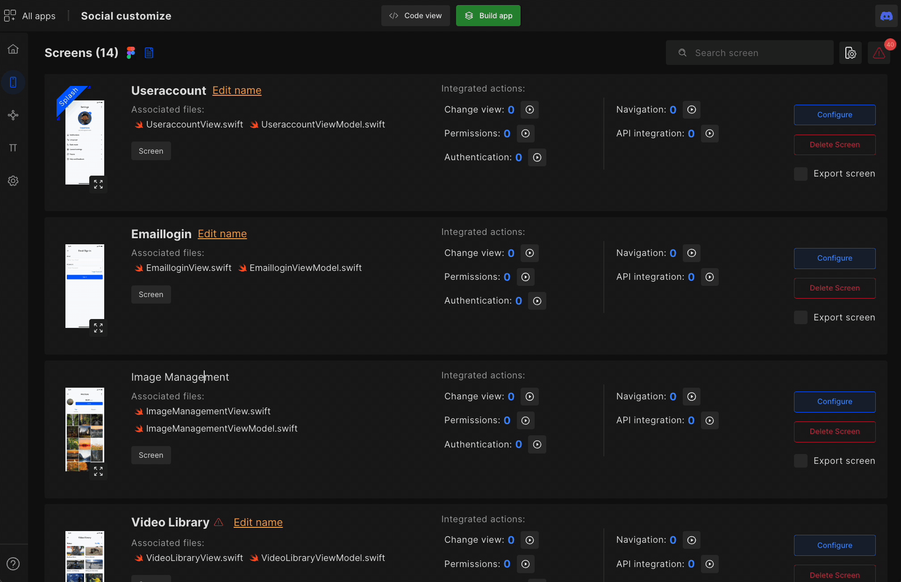Configure the Emaillogin screen
901x582 pixels.
click(835, 258)
